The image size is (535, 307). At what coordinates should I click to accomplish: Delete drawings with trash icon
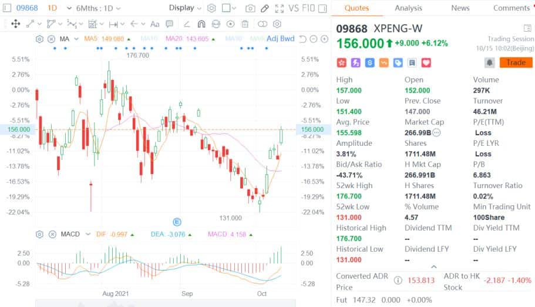click(x=245, y=24)
